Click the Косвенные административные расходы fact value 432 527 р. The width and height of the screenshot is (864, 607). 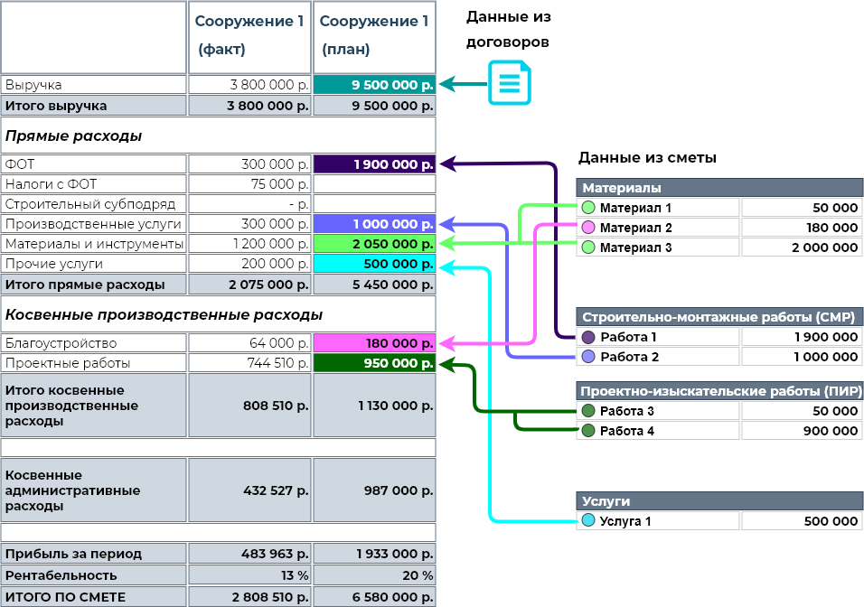pyautogui.click(x=249, y=490)
